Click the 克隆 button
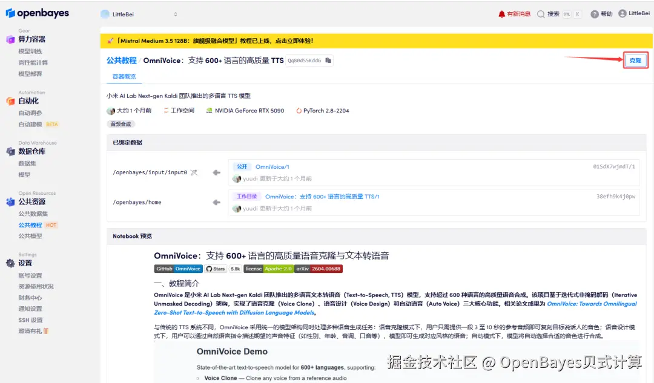The image size is (654, 383). coord(635,61)
